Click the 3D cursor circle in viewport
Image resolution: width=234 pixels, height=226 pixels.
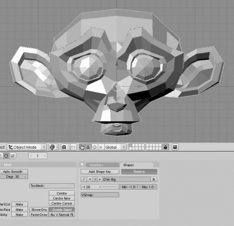pyautogui.click(x=116, y=86)
